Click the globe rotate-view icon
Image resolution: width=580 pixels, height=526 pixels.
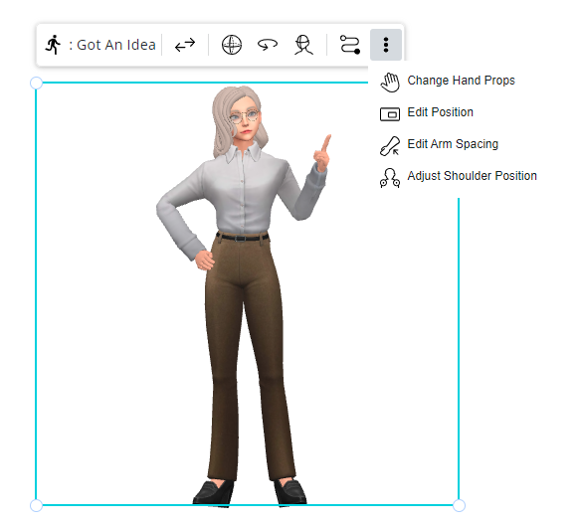pyautogui.click(x=232, y=45)
